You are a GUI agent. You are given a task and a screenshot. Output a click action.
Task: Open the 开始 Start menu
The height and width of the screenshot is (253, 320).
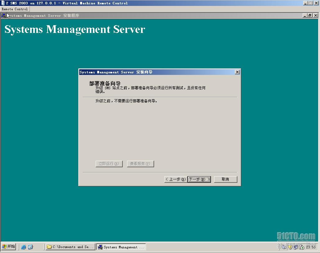tap(8, 247)
